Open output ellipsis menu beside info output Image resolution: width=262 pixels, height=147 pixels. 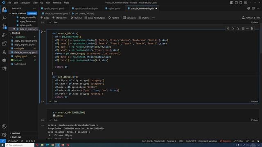tap(43, 125)
